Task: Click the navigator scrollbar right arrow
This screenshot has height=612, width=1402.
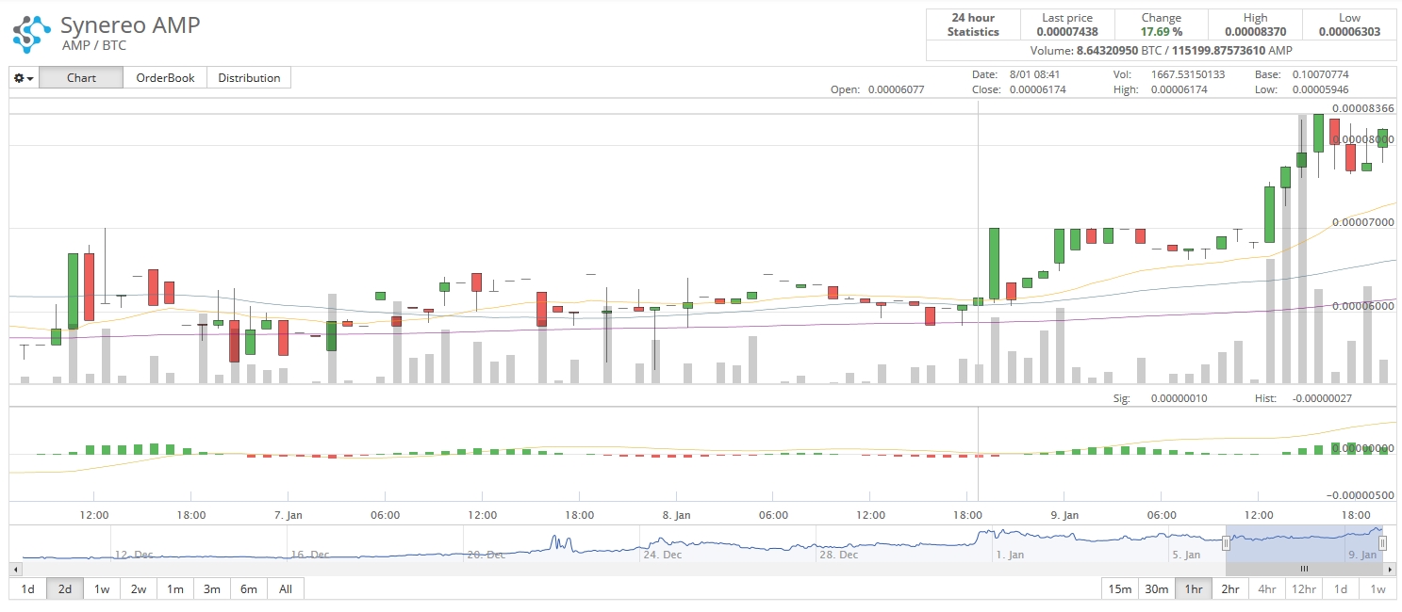Action: (1390, 569)
